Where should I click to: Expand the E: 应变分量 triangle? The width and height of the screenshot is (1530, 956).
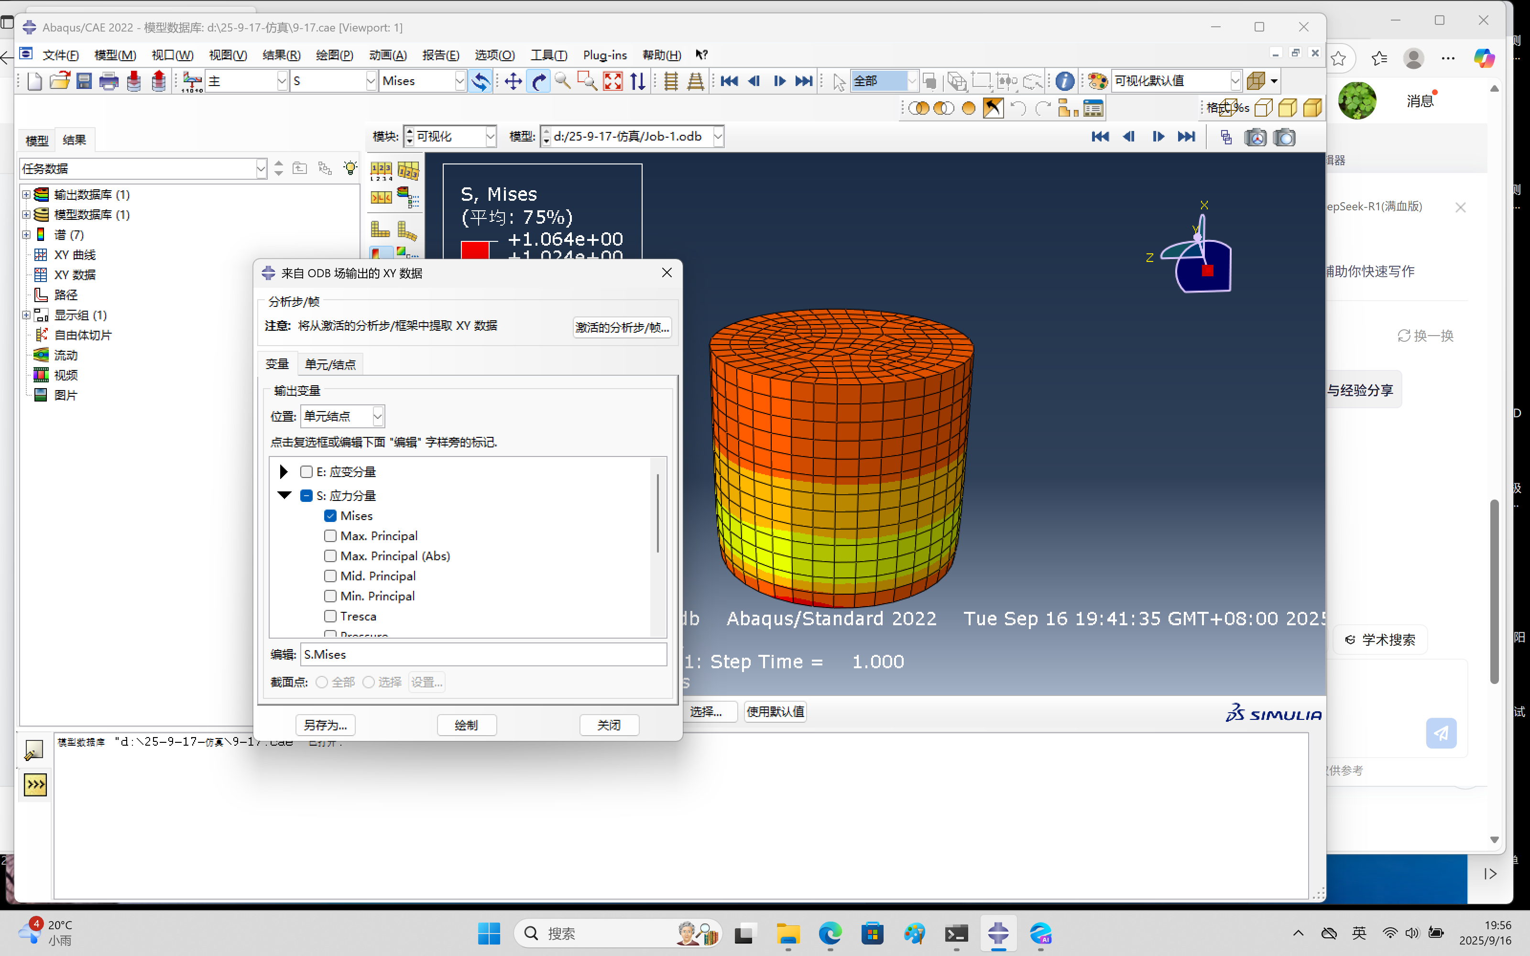click(x=284, y=472)
